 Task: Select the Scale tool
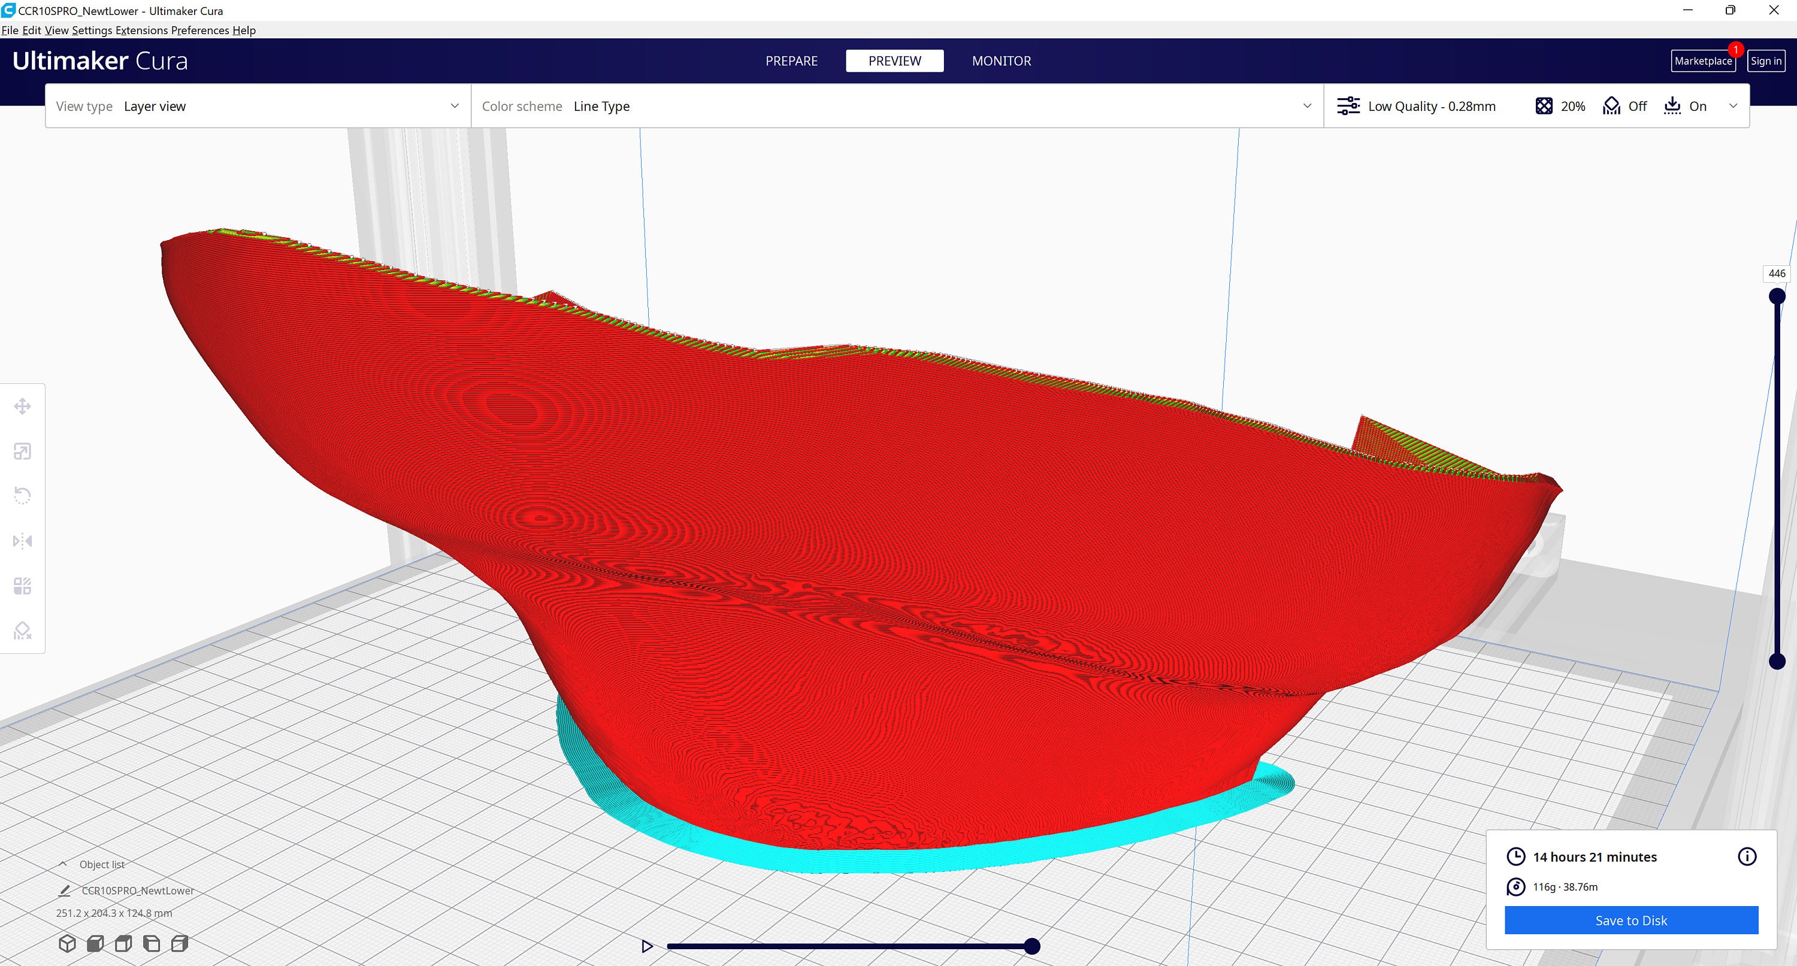(x=23, y=450)
